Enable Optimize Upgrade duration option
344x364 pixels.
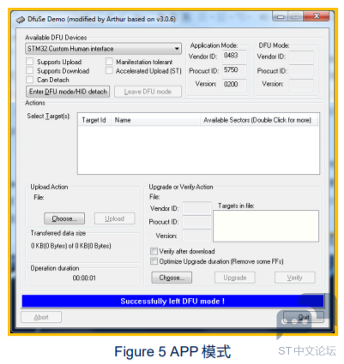tap(154, 261)
